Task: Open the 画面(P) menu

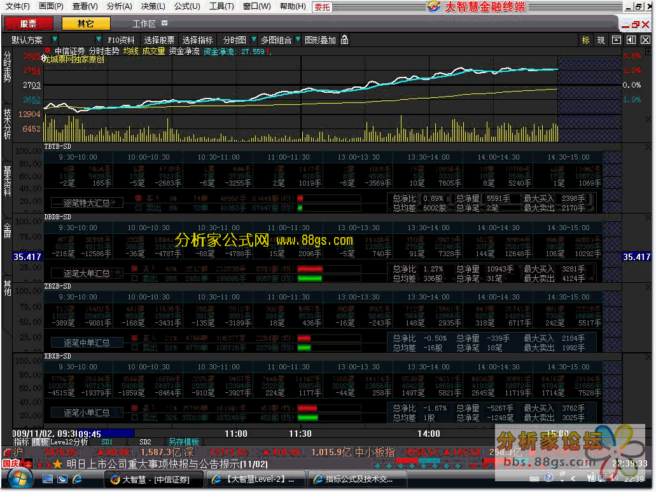Action: 51,6
